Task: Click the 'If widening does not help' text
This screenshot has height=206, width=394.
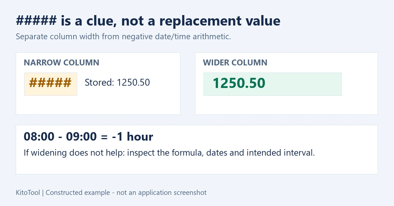Action: click(x=169, y=153)
